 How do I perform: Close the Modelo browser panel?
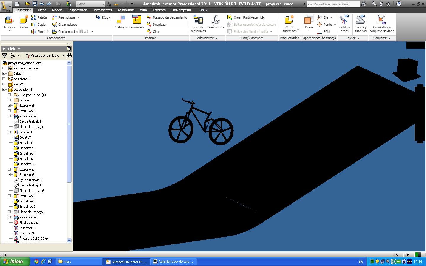coord(70,43)
